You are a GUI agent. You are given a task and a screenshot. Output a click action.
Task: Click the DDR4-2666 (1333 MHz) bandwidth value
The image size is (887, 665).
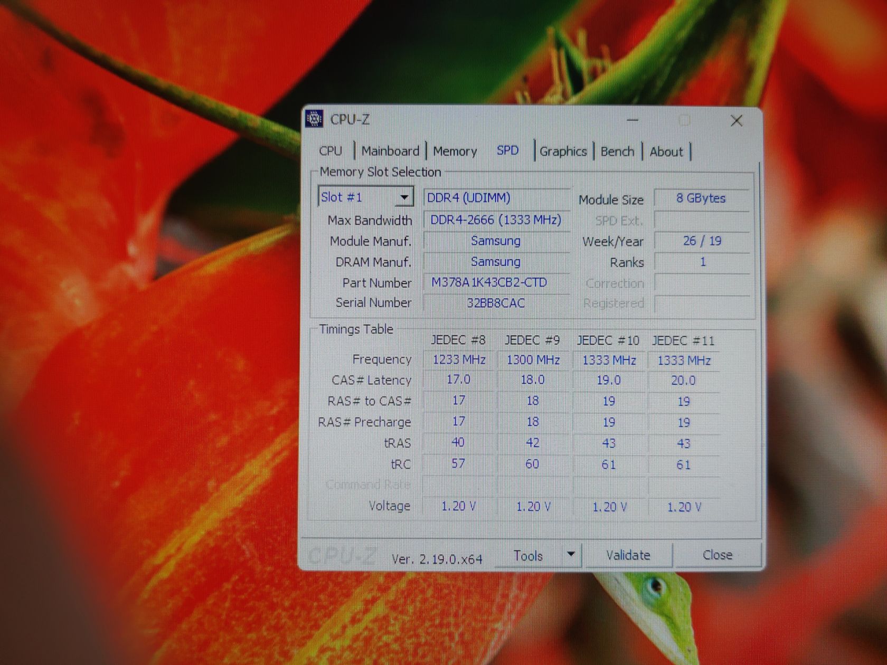point(496,220)
